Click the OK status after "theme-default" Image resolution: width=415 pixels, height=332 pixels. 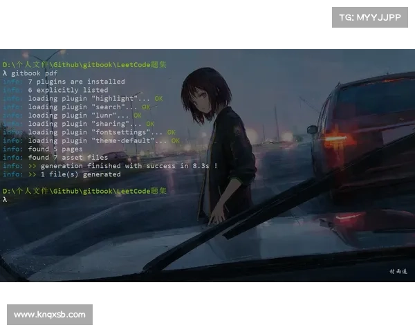pyautogui.click(x=176, y=140)
